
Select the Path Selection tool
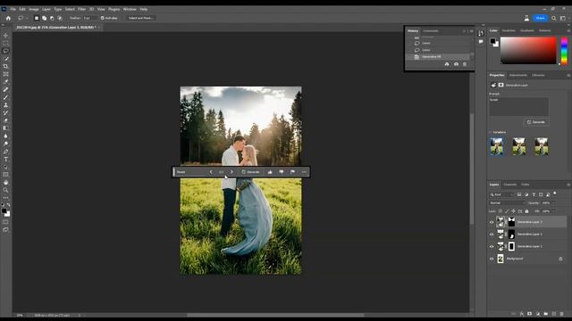point(5,167)
